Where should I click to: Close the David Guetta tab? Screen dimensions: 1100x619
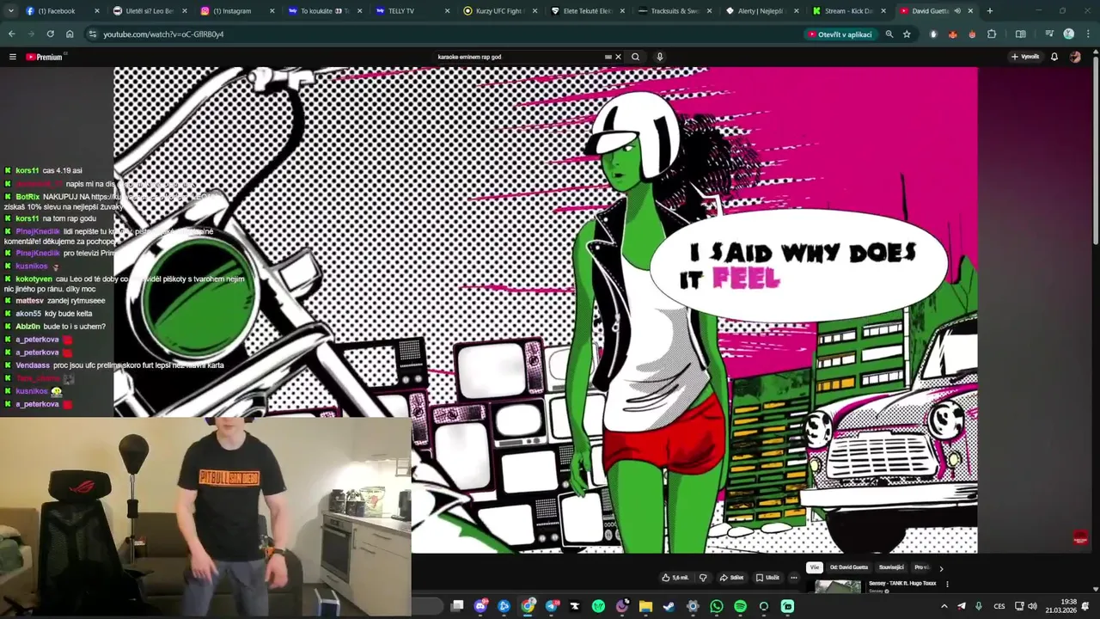click(970, 11)
